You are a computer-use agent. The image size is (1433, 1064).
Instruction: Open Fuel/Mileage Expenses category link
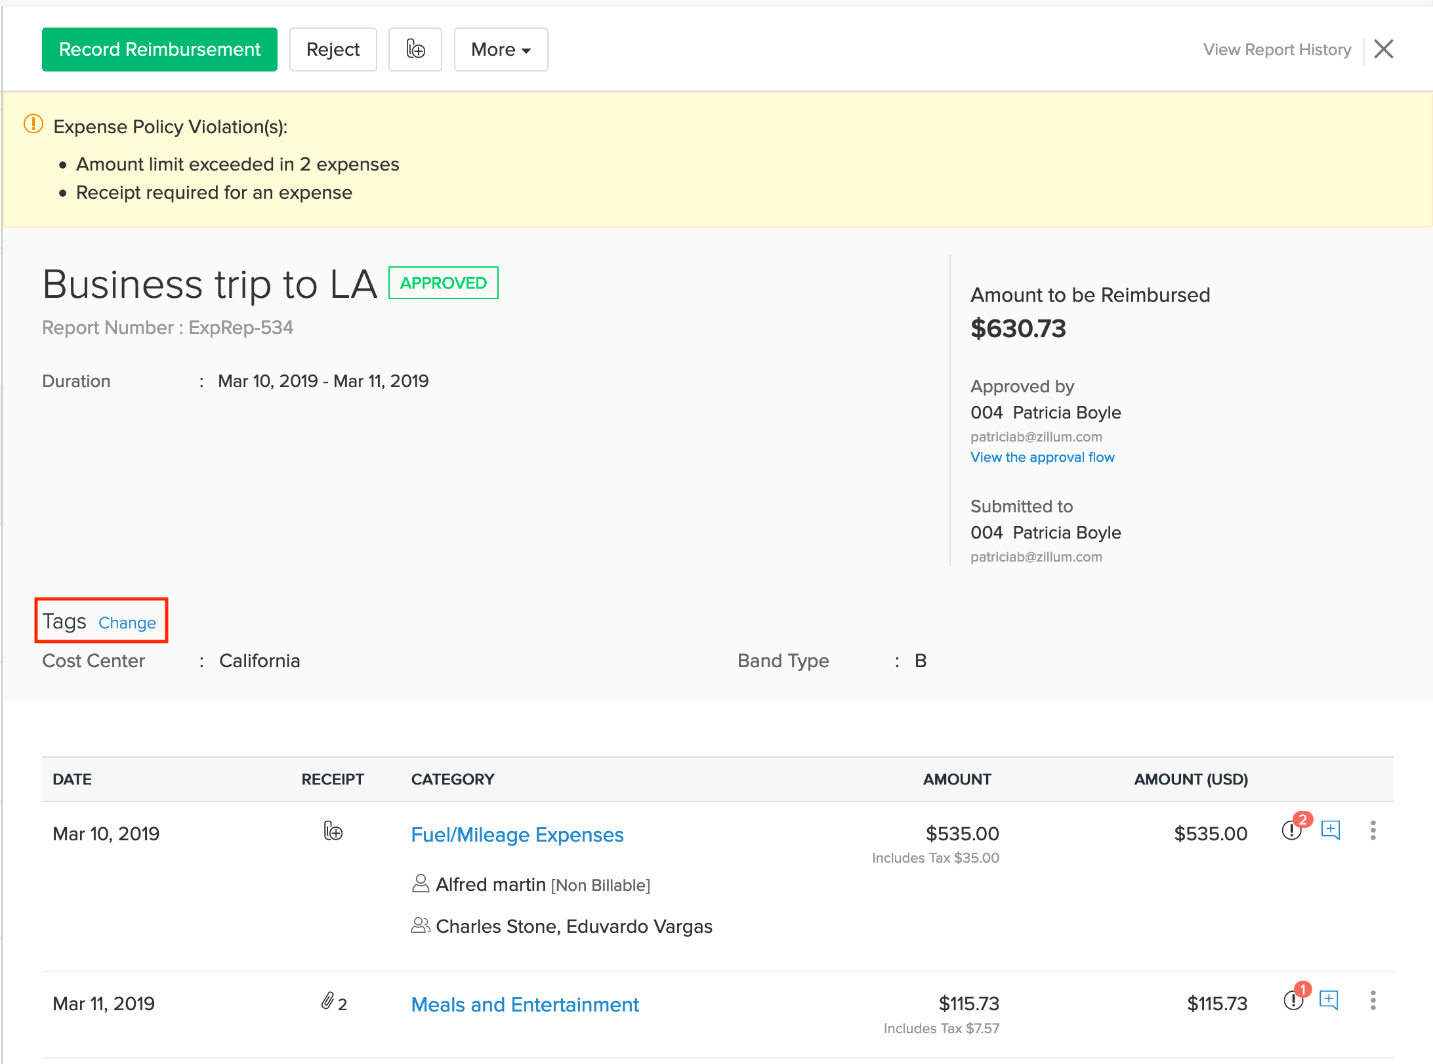coord(517,834)
